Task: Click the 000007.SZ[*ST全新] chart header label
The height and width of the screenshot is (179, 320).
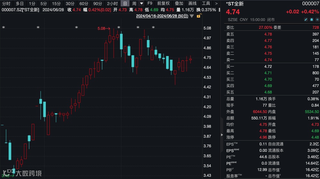Action: click(x=21, y=10)
